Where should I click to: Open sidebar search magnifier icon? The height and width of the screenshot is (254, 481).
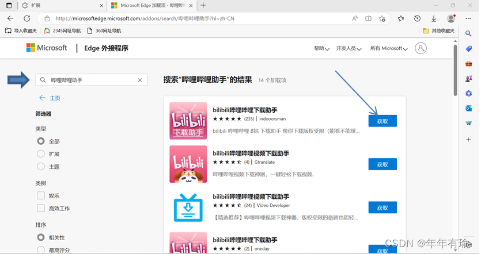pyautogui.click(x=468, y=33)
